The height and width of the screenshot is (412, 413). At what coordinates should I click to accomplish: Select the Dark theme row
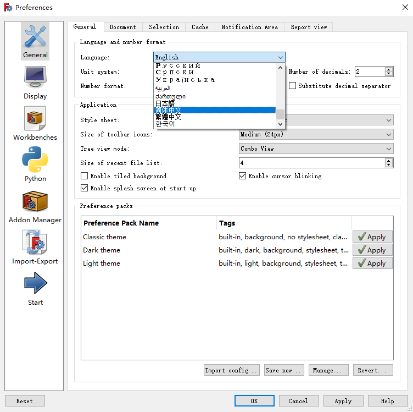216,250
